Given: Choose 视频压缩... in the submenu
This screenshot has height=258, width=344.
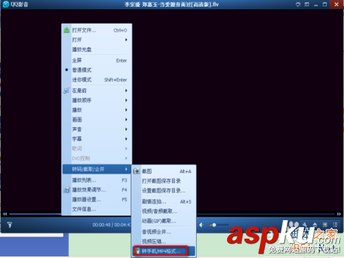Looking at the screenshot, I should [x=164, y=241].
